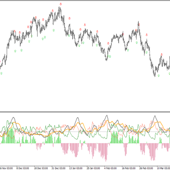Click the 31 Dec 03:00 date label
Viewport: 170px width, 170px height.
click(58, 168)
